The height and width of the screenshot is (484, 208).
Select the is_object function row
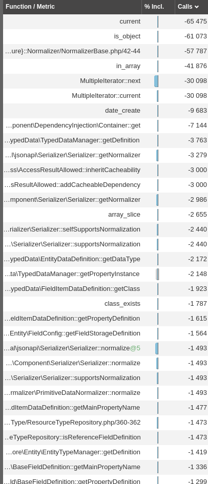coord(106,36)
